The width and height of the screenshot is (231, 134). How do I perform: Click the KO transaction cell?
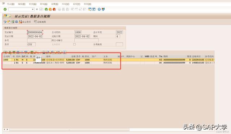(161, 60)
